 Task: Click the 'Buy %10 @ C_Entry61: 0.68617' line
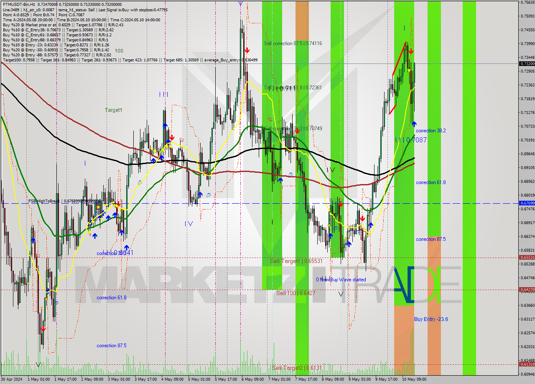tap(57, 35)
